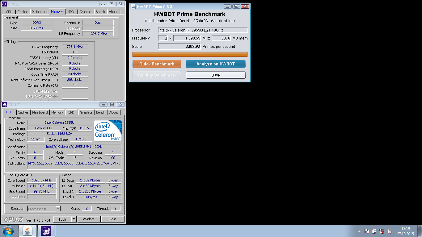Select the Java app on the taskbar
This screenshot has height=237, width=422.
pyautogui.click(x=28, y=231)
